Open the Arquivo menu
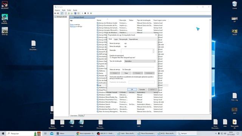 click(57, 10)
